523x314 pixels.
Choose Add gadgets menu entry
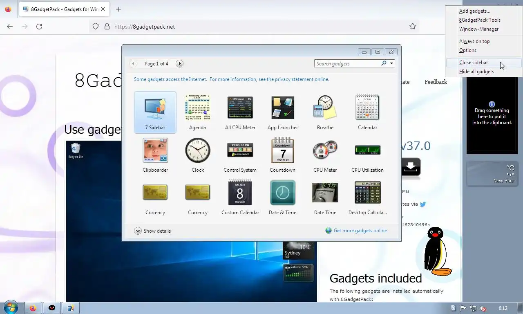click(484, 11)
